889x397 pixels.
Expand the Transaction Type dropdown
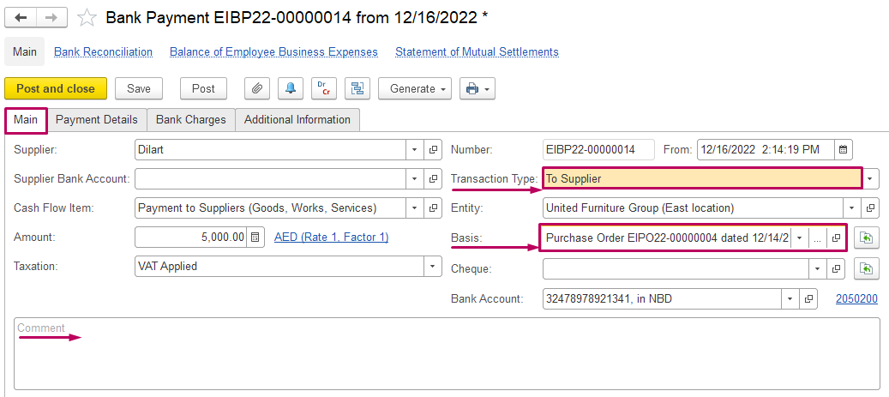(870, 179)
